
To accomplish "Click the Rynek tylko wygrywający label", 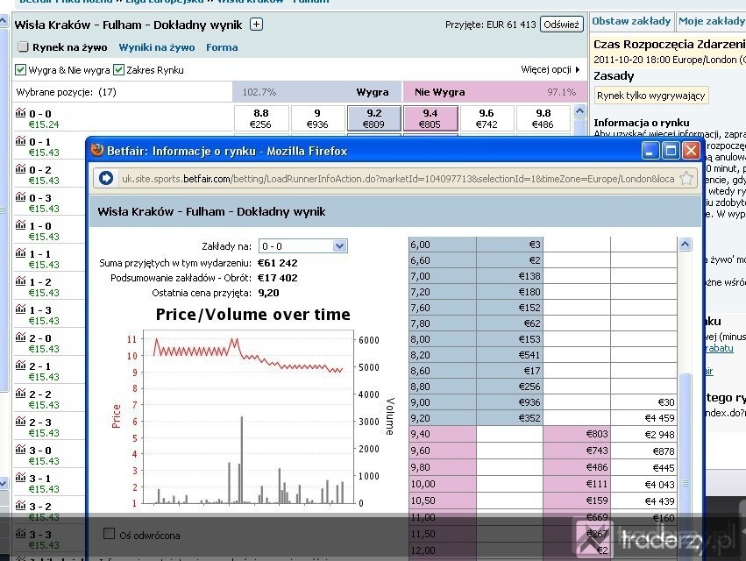I will tap(650, 96).
